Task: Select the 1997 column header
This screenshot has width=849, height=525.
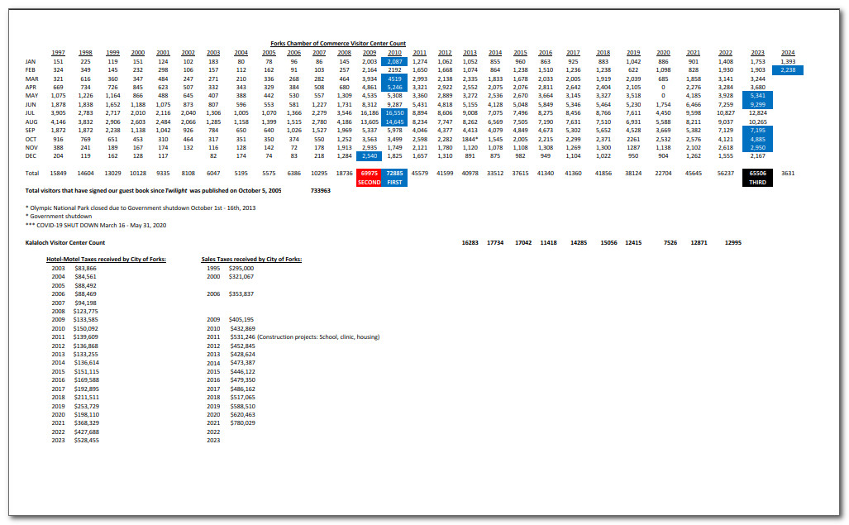Action: tap(59, 52)
